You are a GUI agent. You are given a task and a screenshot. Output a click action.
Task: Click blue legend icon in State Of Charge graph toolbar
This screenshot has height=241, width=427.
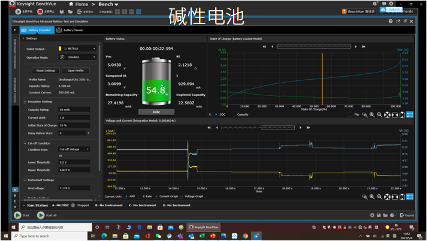pyautogui.click(x=410, y=115)
